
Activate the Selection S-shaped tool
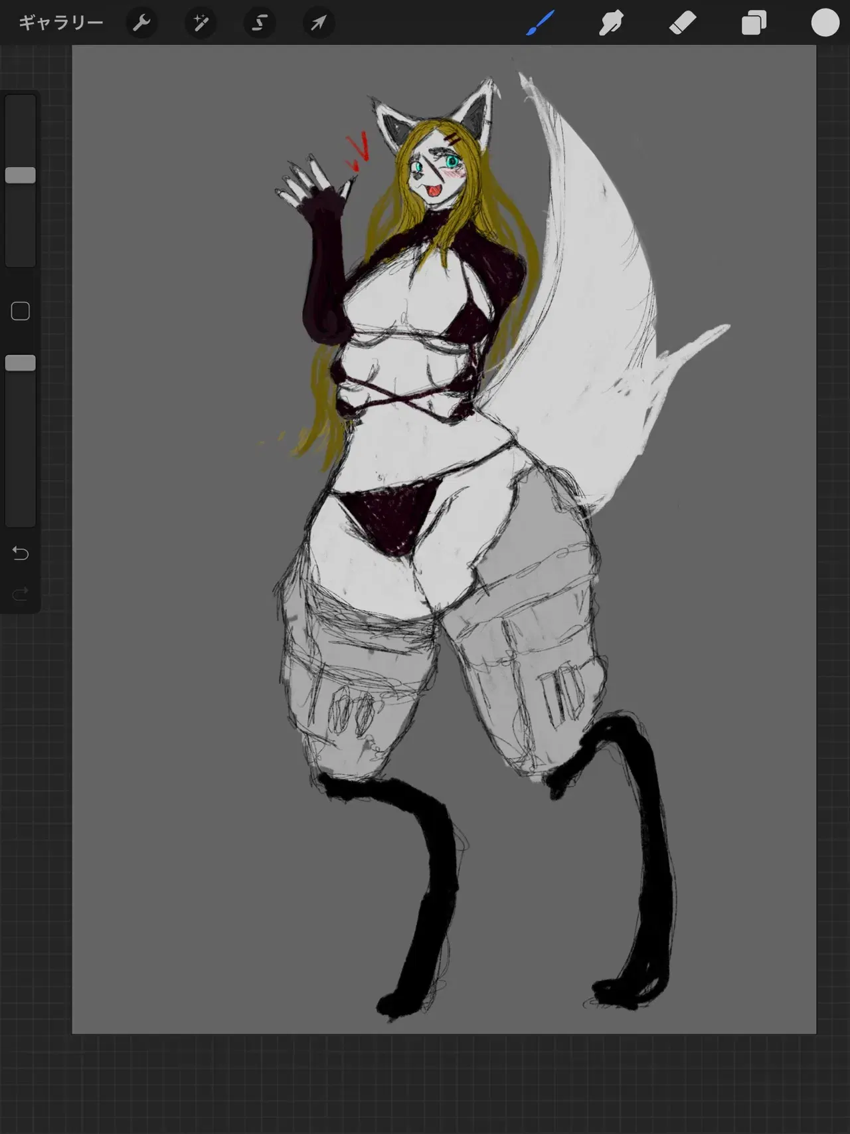pyautogui.click(x=259, y=23)
